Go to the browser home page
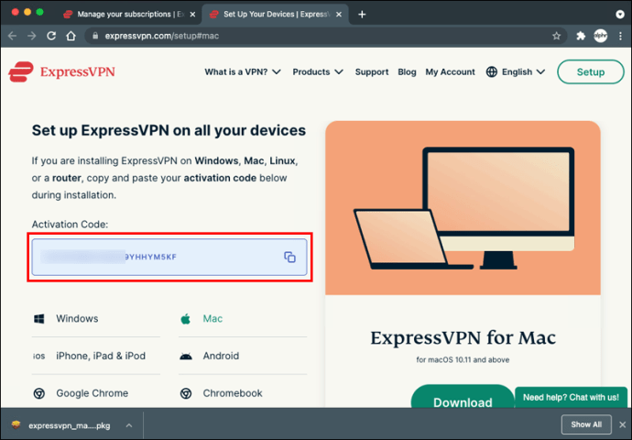The image size is (632, 440). pos(71,36)
